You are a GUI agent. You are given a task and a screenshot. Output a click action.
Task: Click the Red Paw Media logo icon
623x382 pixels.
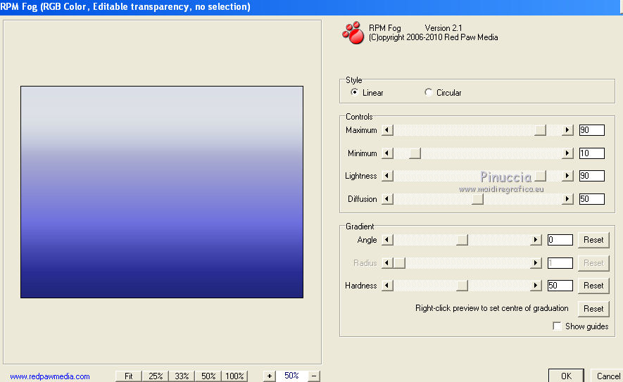pos(353,32)
